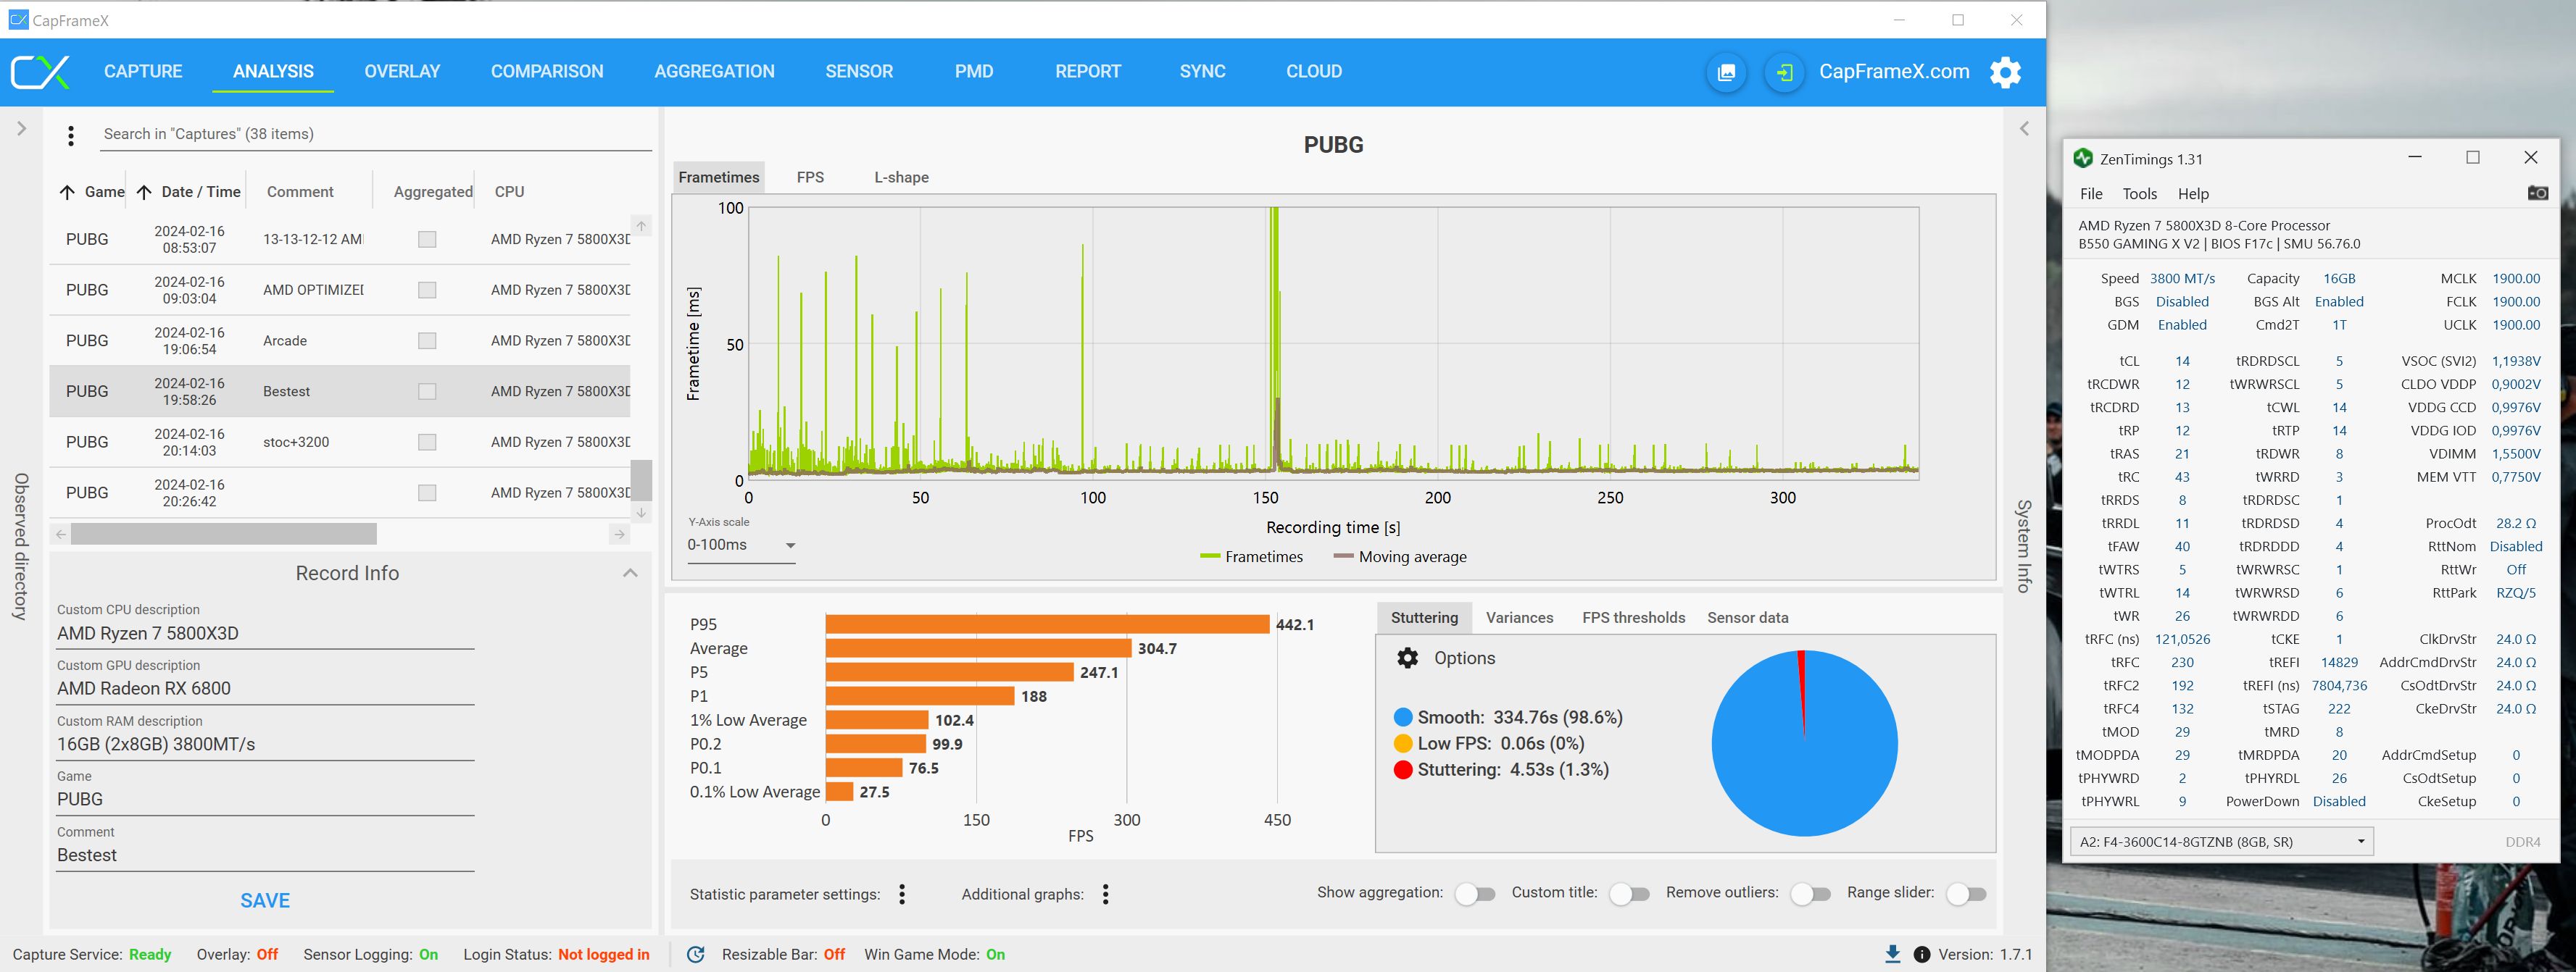
Task: Click the blue Smooth legend dot
Action: [1402, 717]
